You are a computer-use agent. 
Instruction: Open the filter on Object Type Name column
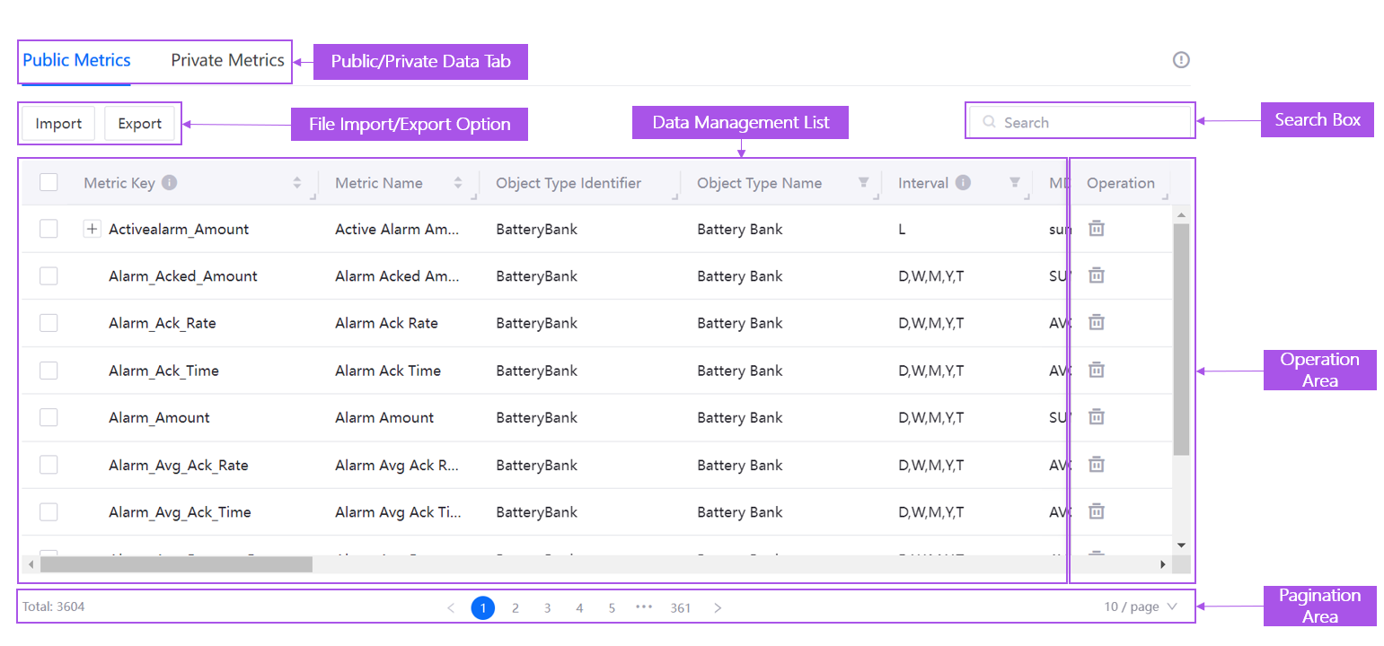tap(863, 183)
